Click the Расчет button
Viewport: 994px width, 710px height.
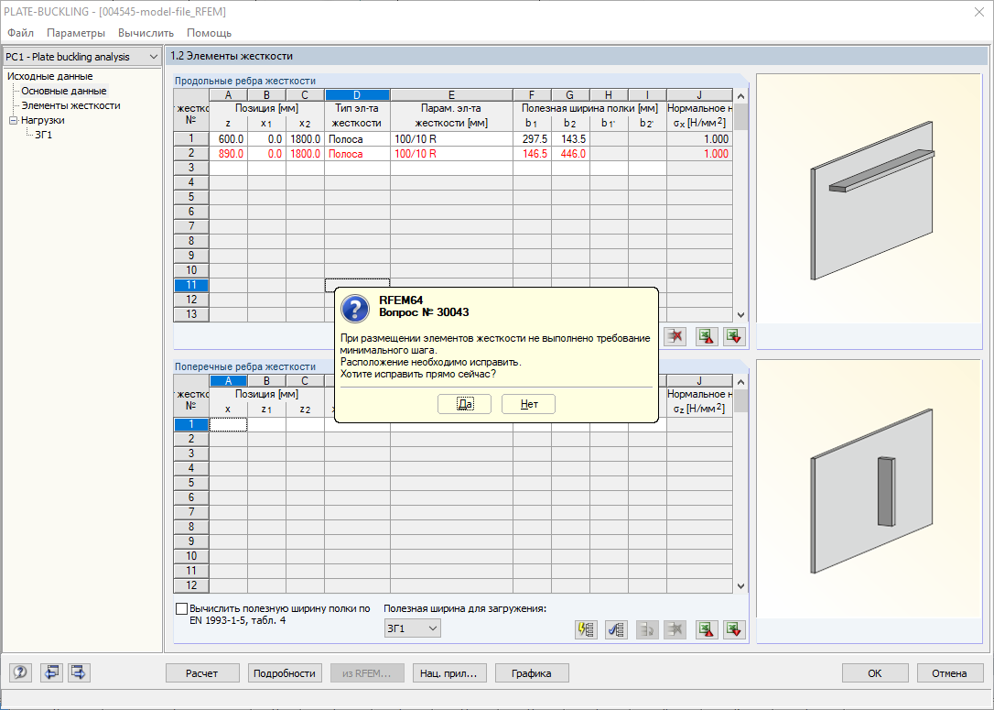[202, 673]
